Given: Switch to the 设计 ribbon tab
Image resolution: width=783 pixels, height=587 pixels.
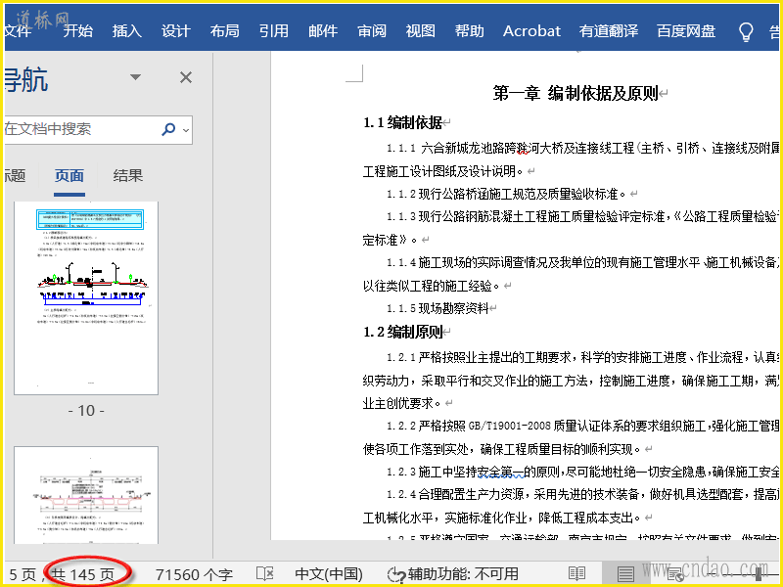Looking at the screenshot, I should tap(176, 31).
